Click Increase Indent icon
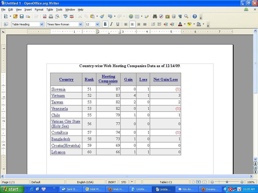258x193 pixels. 172,24
